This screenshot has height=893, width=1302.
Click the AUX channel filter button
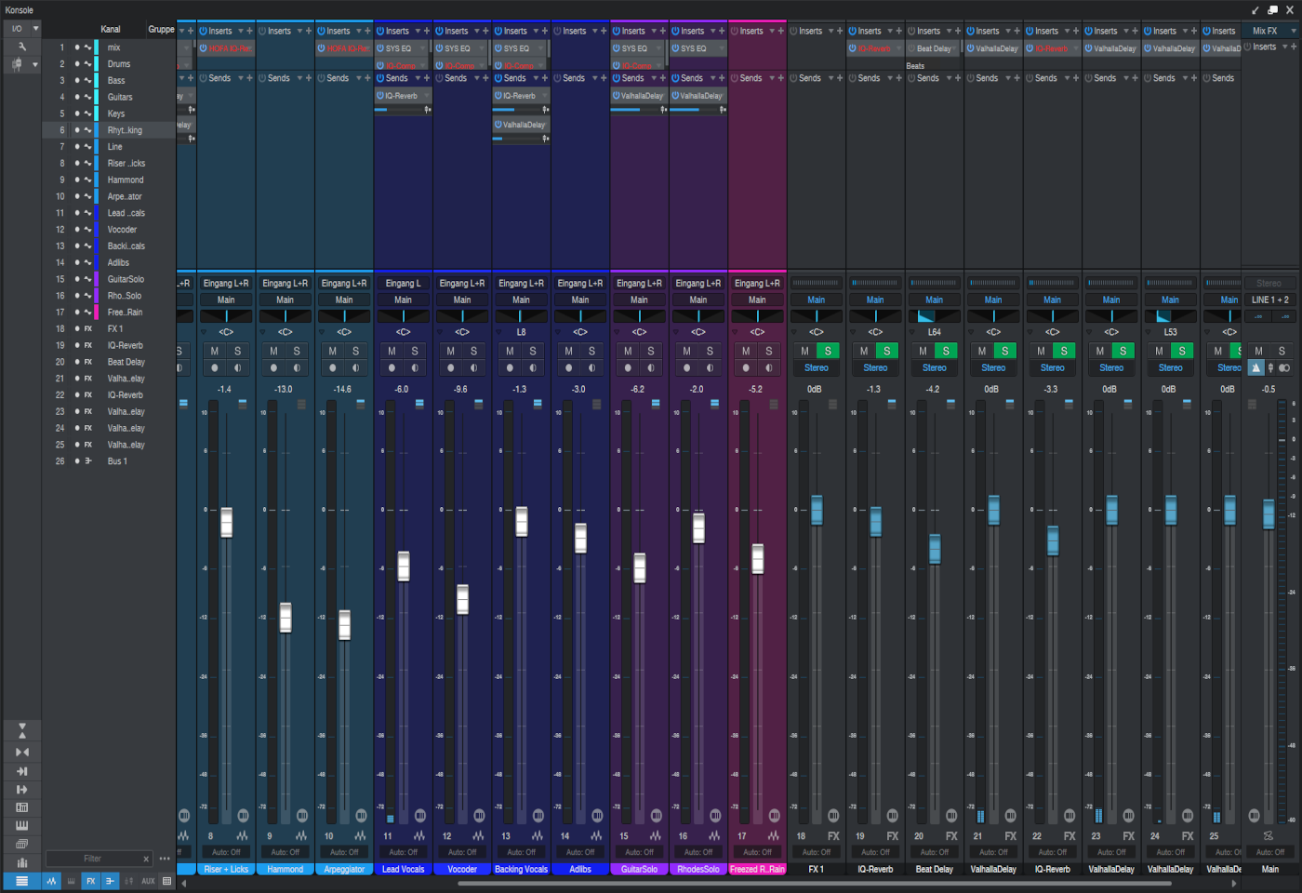pyautogui.click(x=148, y=881)
